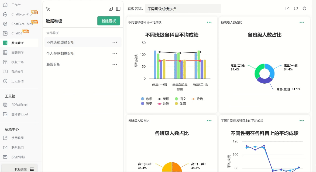
Task: Expand menu on 各班级人数占比 donut chart card
Action: [x=302, y=22]
